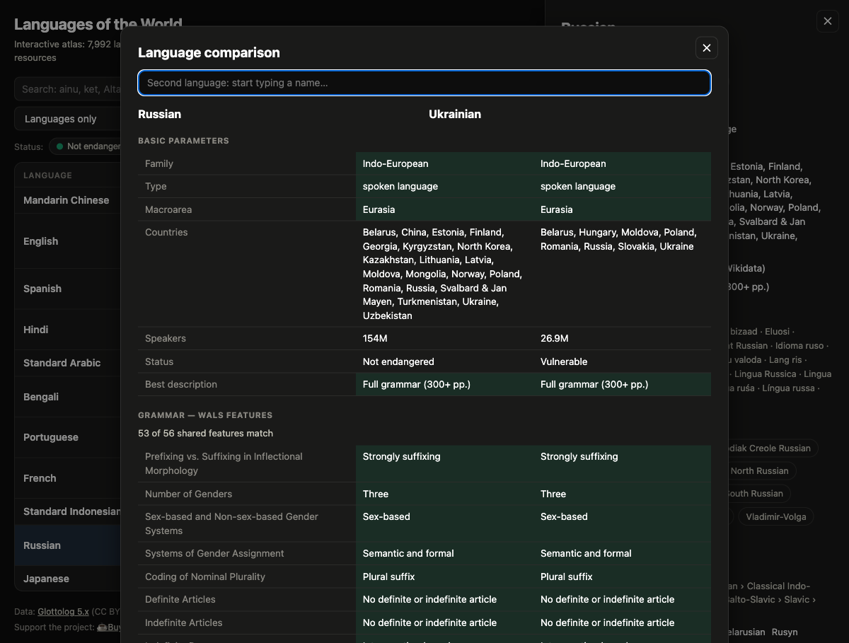Click the Macroarea row label
This screenshot has width=849, height=643.
pyautogui.click(x=168, y=209)
